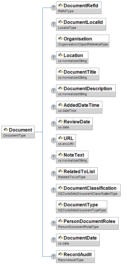Select the DocumentType child element
Viewport: 127px width, 264px height.
82,207
